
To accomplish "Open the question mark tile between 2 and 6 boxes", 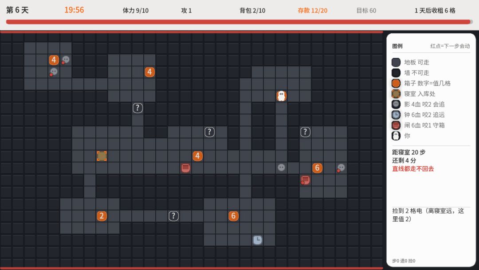I will 173,216.
